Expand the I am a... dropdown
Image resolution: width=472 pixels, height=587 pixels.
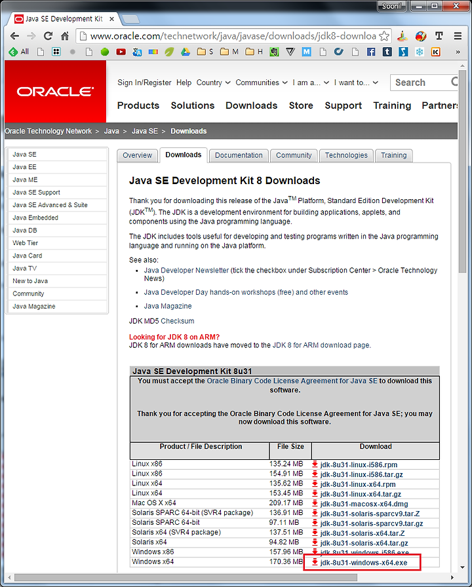311,83
